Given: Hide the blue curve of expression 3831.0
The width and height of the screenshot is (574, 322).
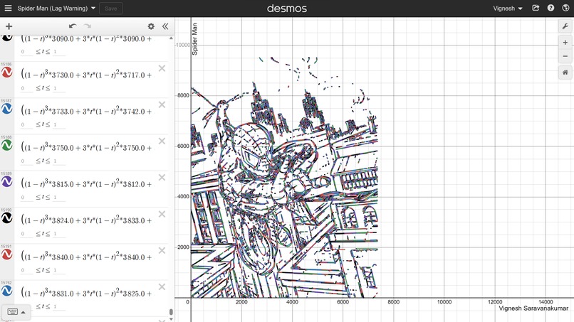Looking at the screenshot, I should pos(7,291).
